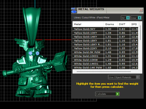Click the Calculate button label
This screenshot has height=109, width=146.
[x=101, y=94]
